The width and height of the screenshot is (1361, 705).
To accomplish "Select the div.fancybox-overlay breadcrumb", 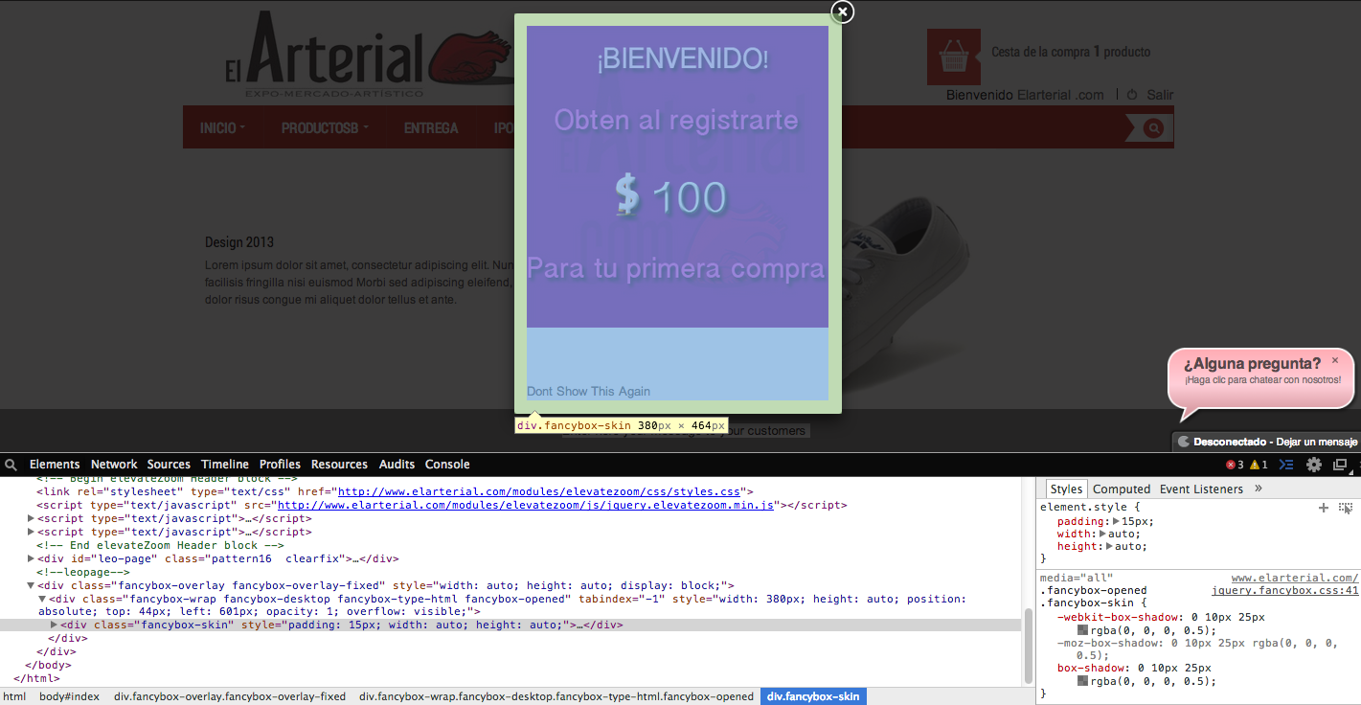I will point(230,696).
